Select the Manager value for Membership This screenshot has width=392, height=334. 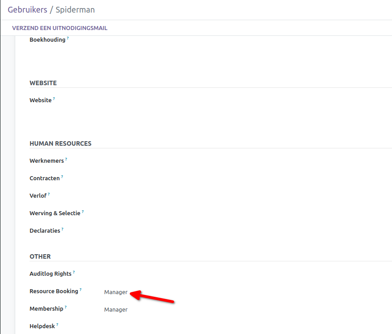point(116,310)
